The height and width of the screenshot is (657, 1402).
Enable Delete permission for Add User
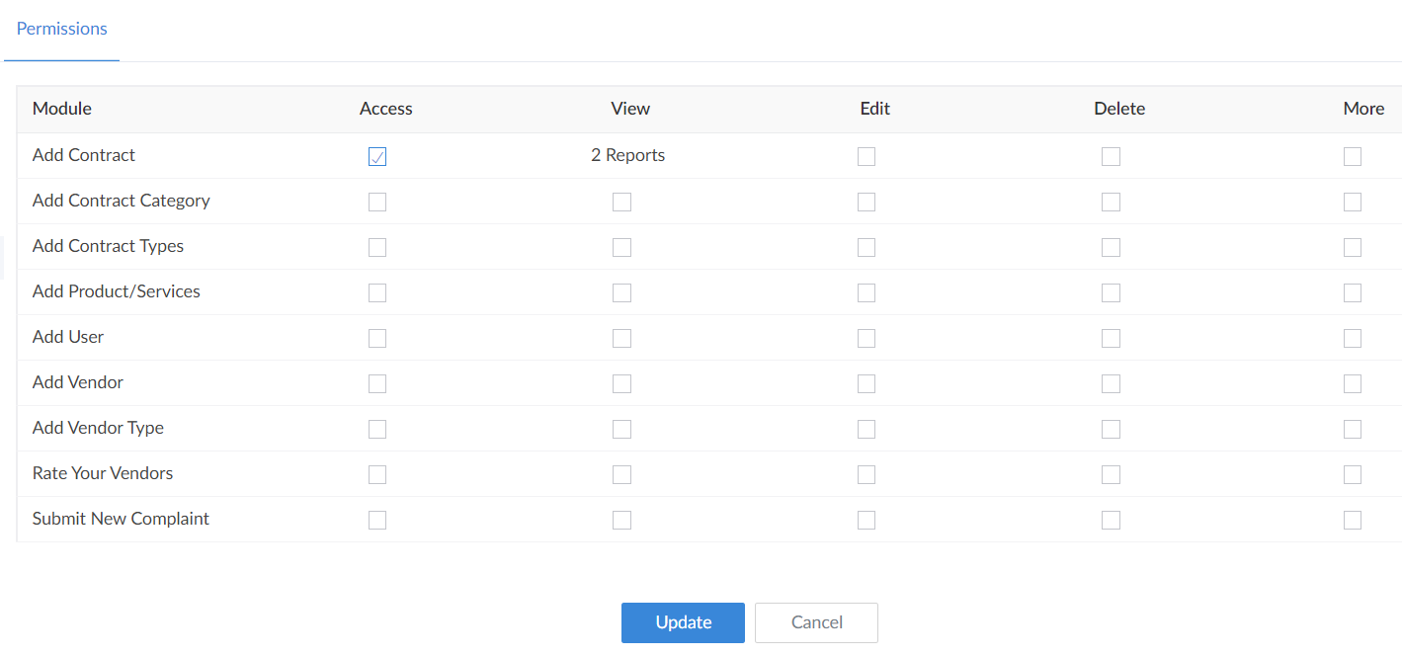pos(1112,338)
